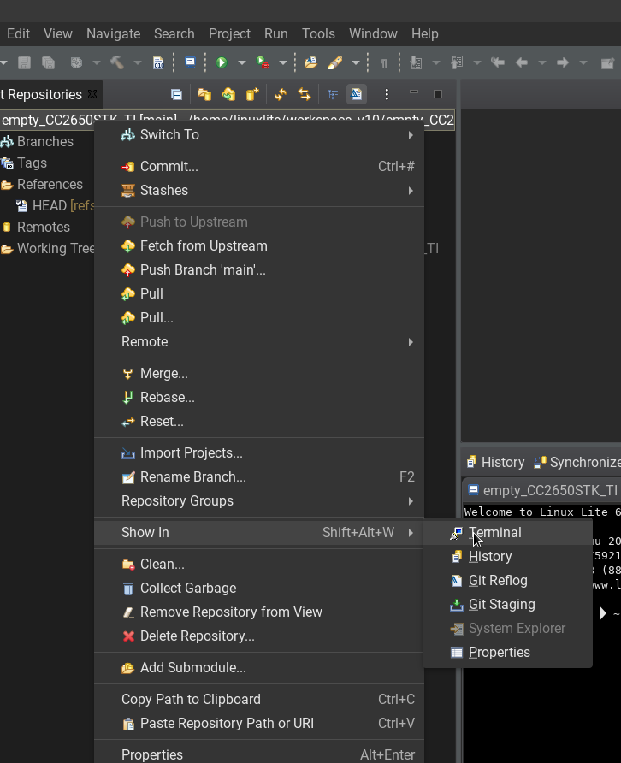Choose Push Branch 'main'...
This screenshot has width=621, height=763.
tap(259, 270)
